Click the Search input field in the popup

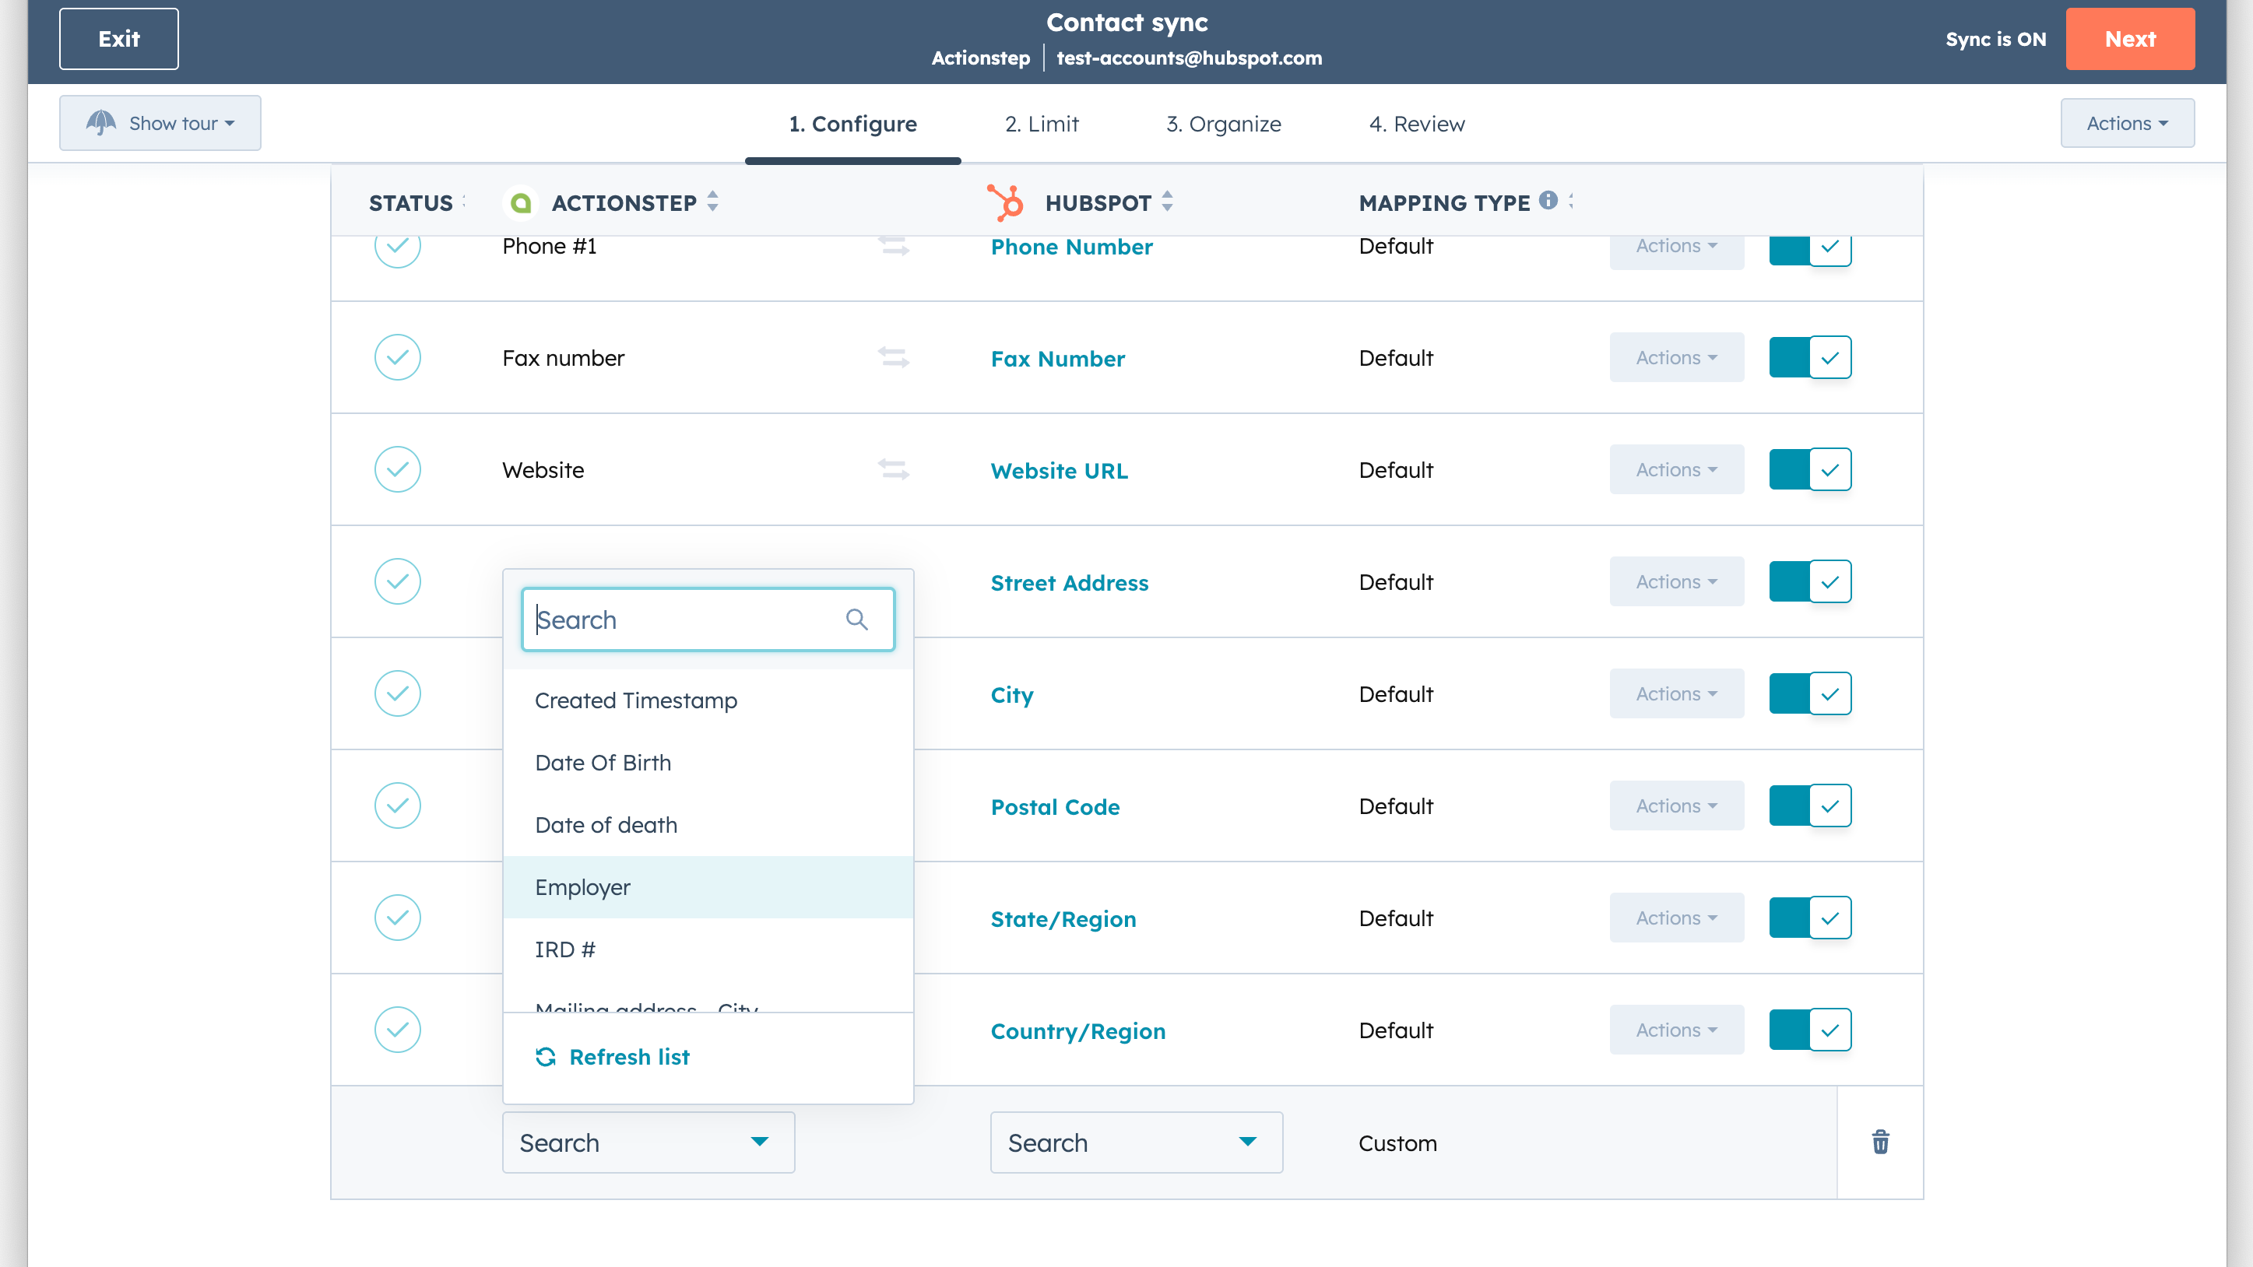tap(691, 619)
